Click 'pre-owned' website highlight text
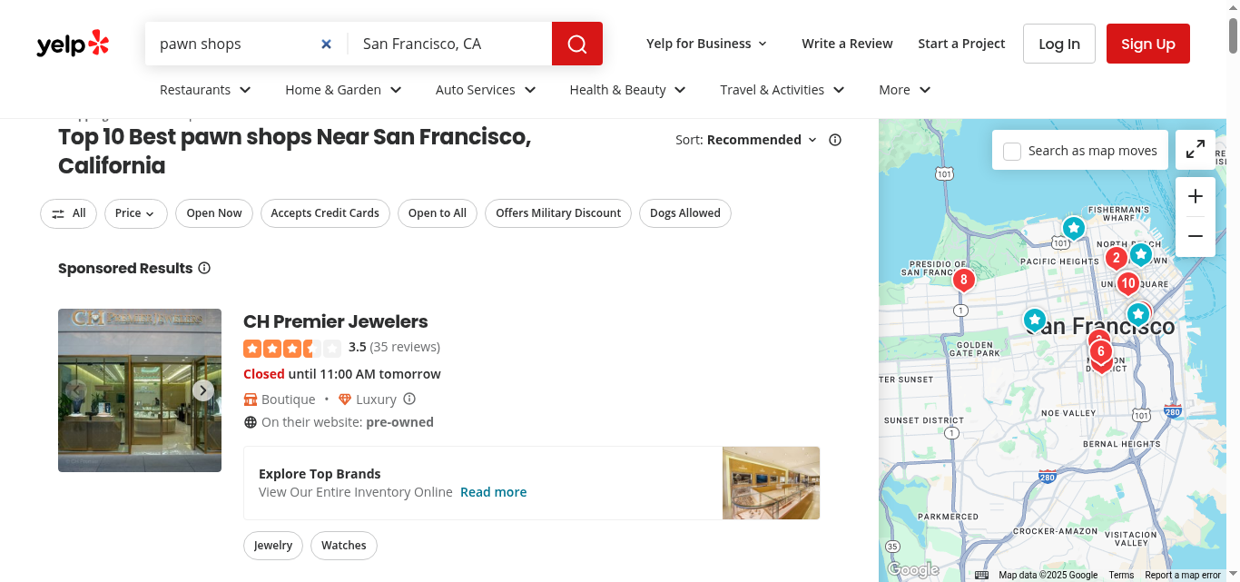The height and width of the screenshot is (582, 1240). coord(399,422)
